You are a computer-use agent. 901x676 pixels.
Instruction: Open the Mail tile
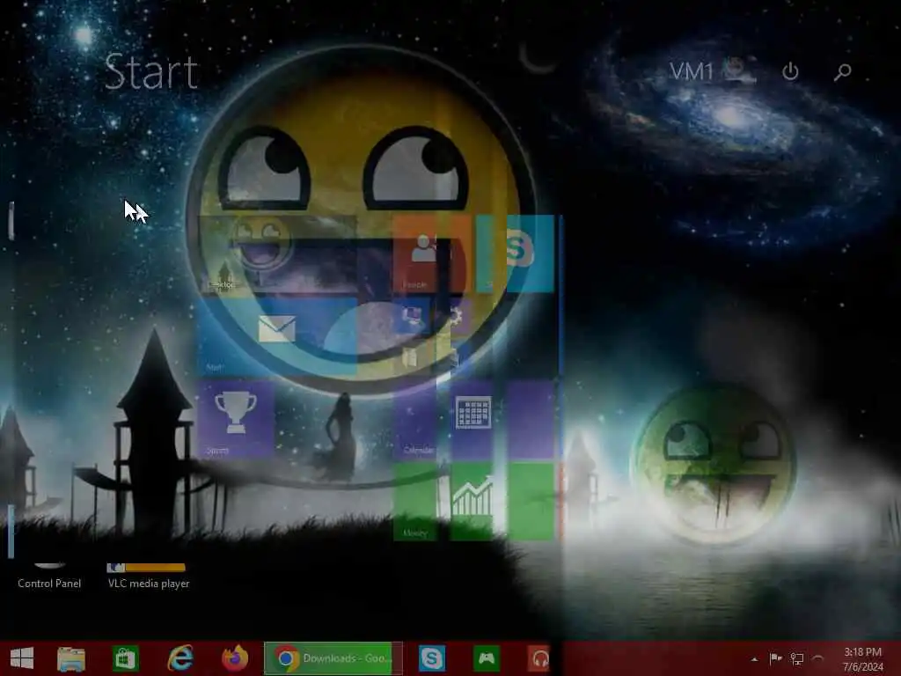point(277,336)
